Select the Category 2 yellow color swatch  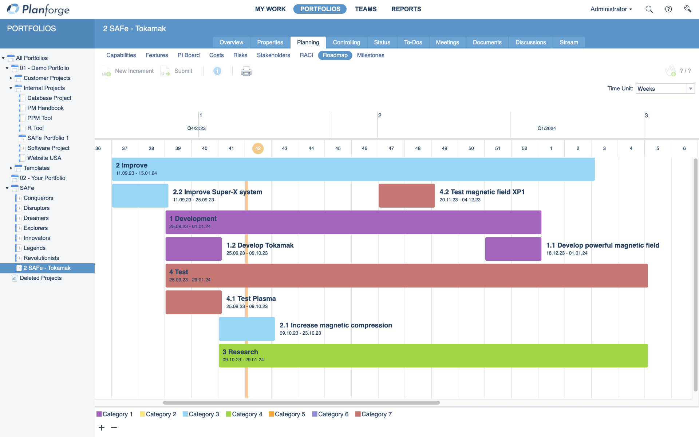point(143,414)
